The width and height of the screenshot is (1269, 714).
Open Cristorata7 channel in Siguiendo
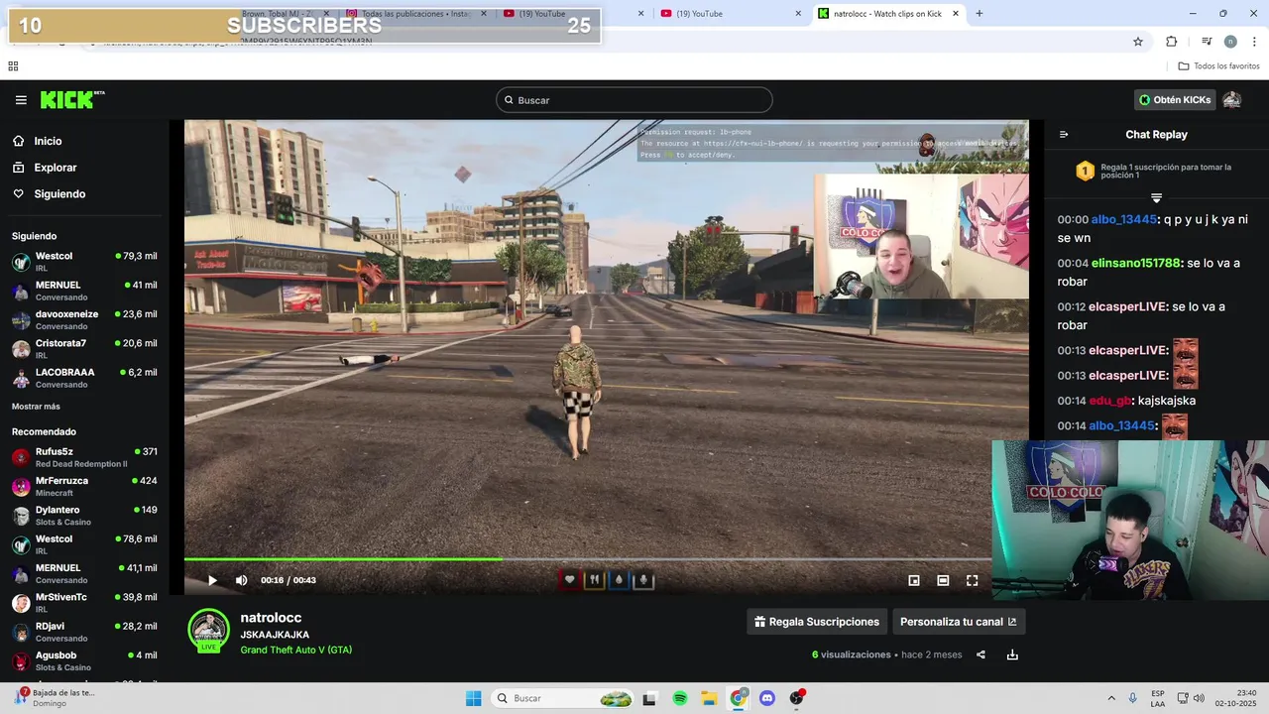coord(84,349)
